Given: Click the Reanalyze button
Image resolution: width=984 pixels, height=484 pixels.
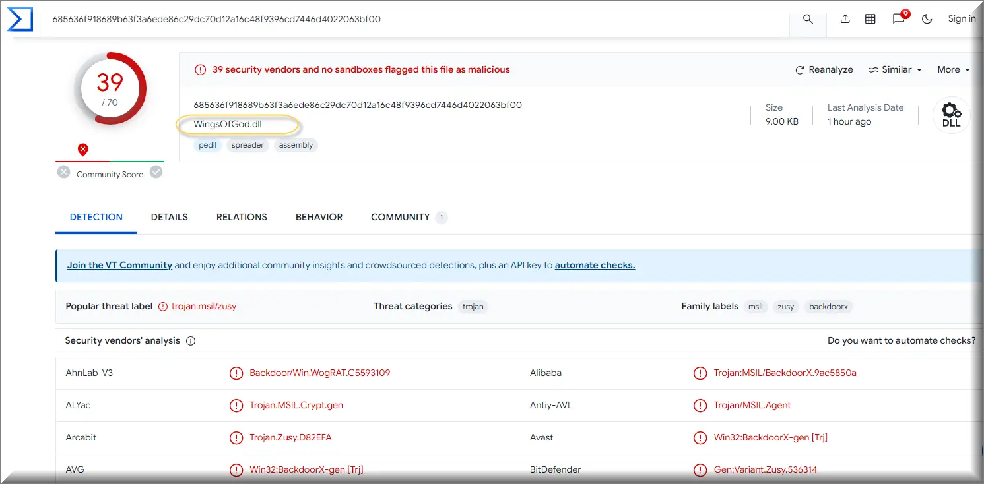Looking at the screenshot, I should [824, 69].
